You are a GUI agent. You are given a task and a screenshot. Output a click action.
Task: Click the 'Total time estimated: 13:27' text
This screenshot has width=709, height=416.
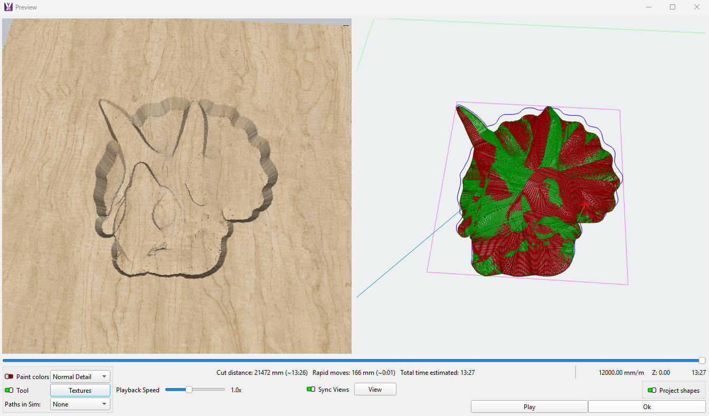[437, 373]
